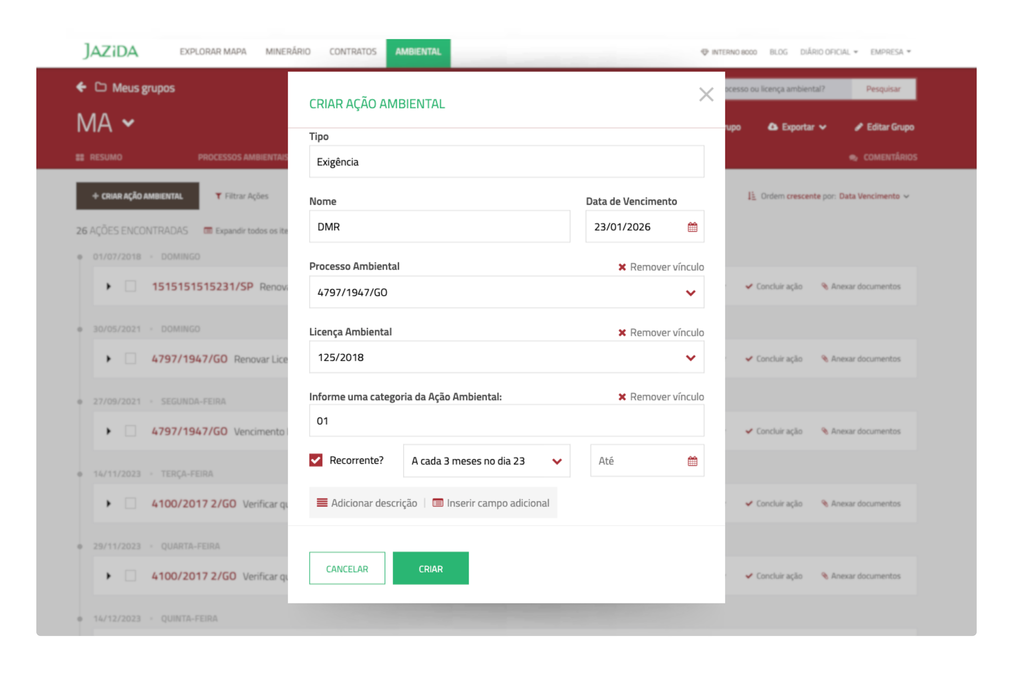Tick the checkbox for 4100/2017 2/GO on 14/11/2023
Viewport: 1013px width, 675px height.
click(130, 503)
